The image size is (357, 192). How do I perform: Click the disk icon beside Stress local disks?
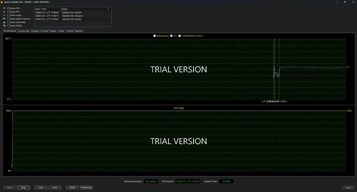coord(4,22)
